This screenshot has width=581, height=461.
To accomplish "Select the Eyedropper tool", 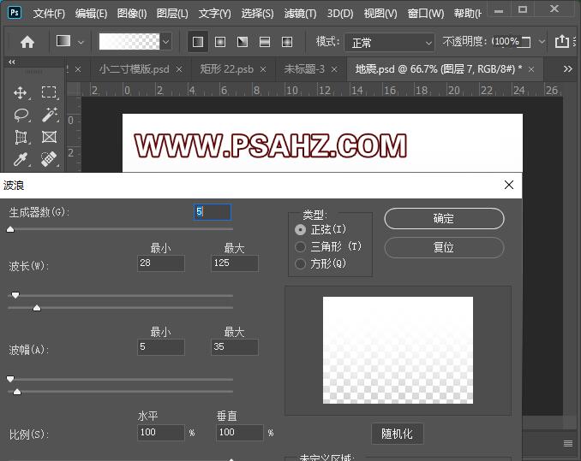I will (21, 159).
